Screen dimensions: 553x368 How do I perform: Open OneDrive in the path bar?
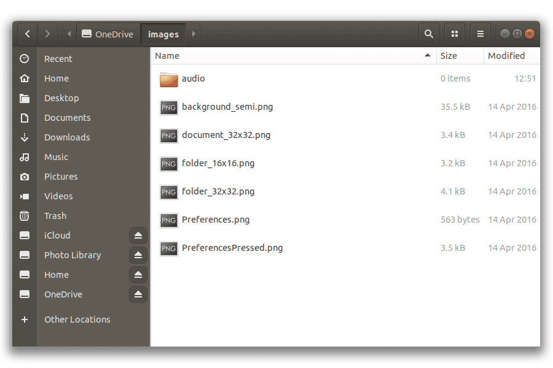click(x=108, y=34)
